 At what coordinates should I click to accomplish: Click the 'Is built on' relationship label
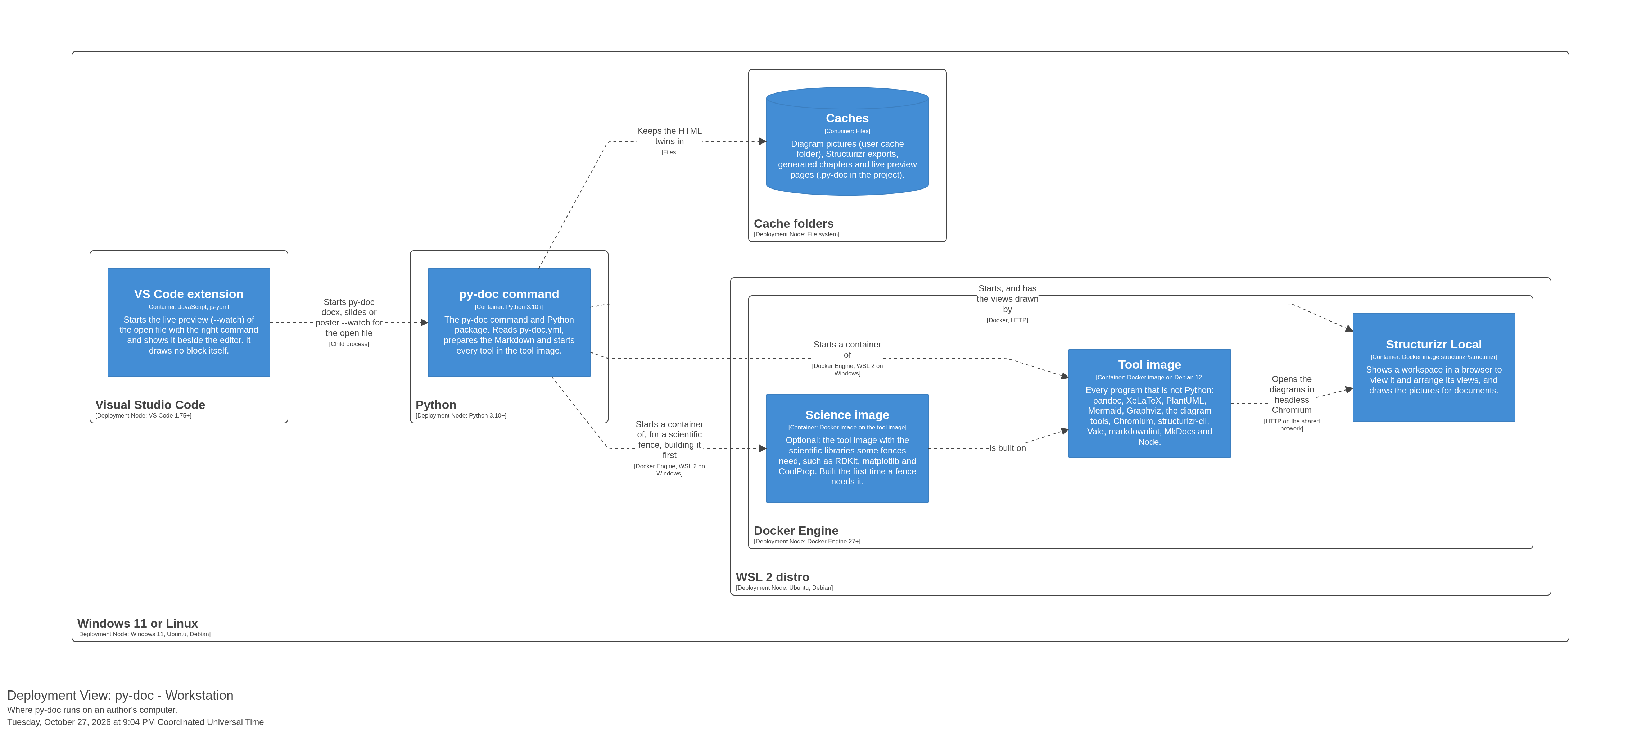coord(1007,448)
